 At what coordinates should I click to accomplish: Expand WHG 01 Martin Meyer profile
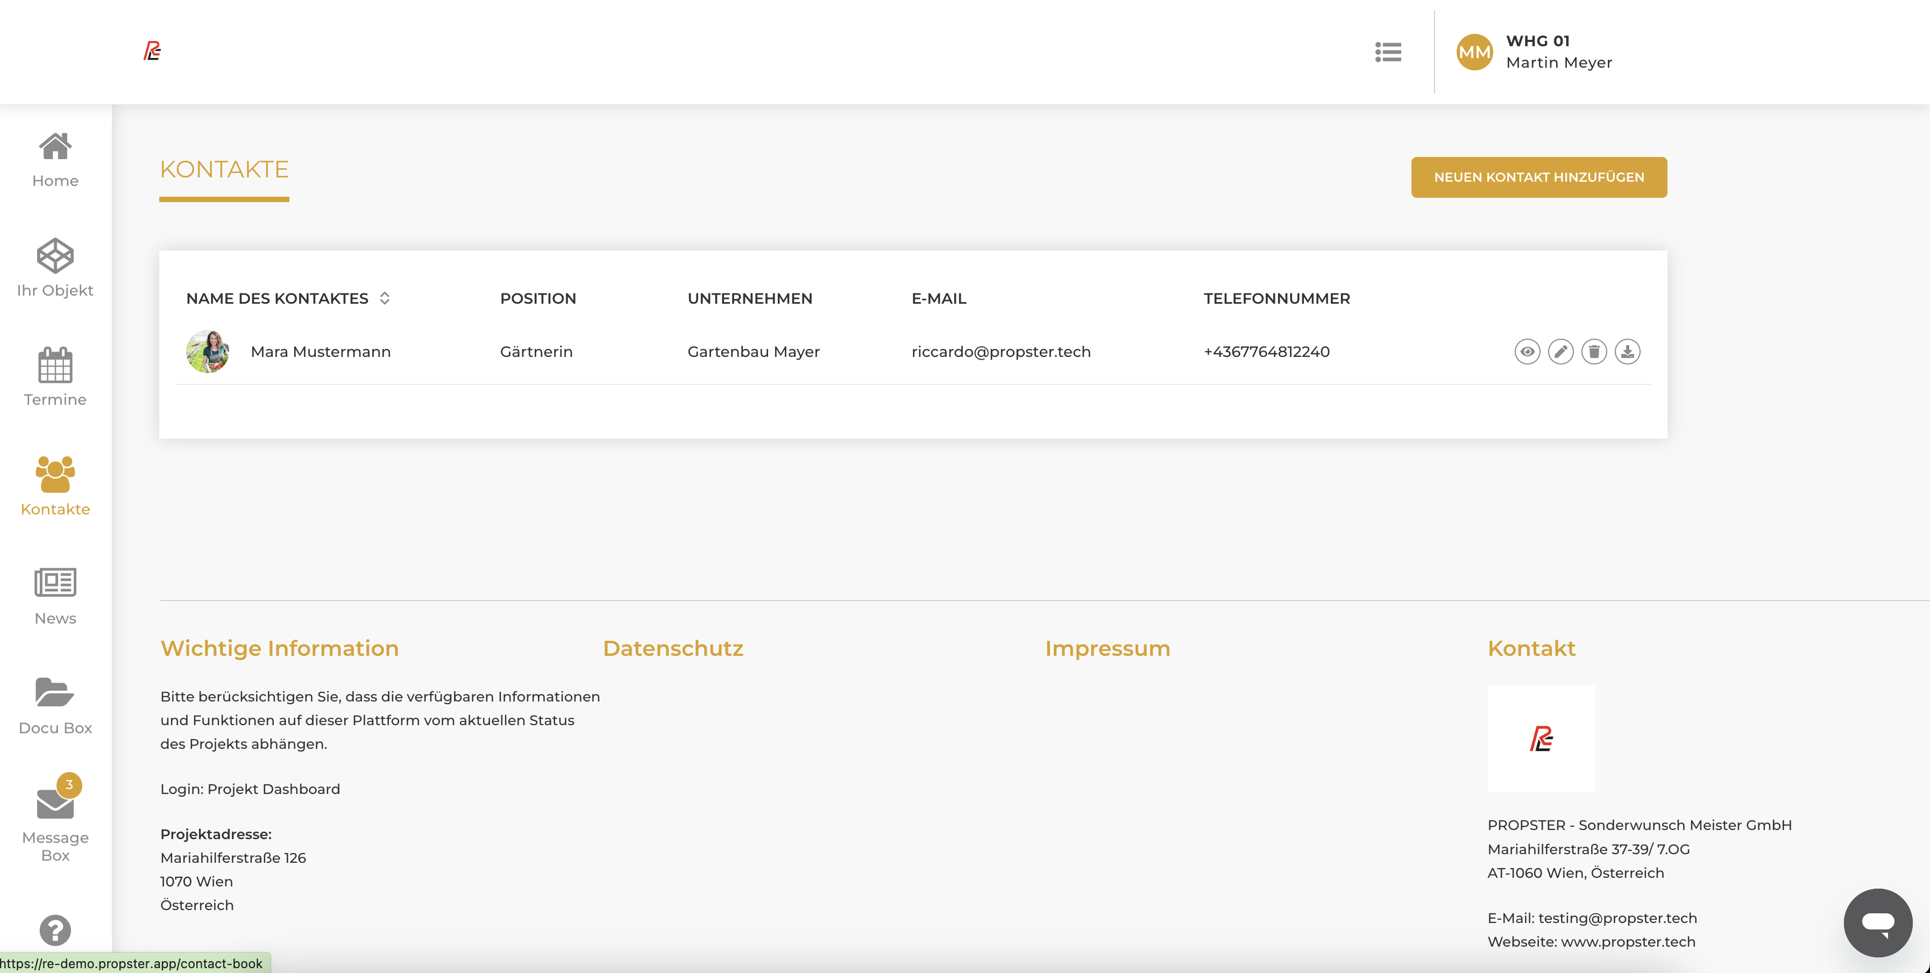1558,52
